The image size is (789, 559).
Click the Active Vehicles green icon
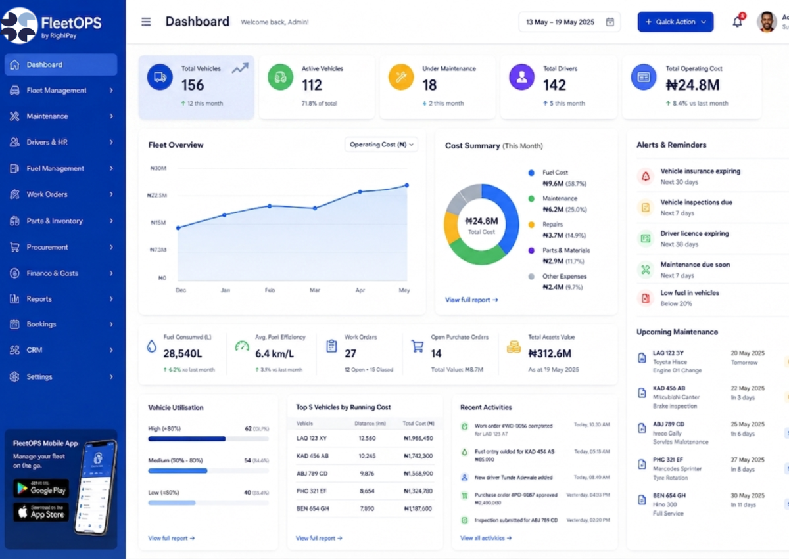pyautogui.click(x=281, y=77)
